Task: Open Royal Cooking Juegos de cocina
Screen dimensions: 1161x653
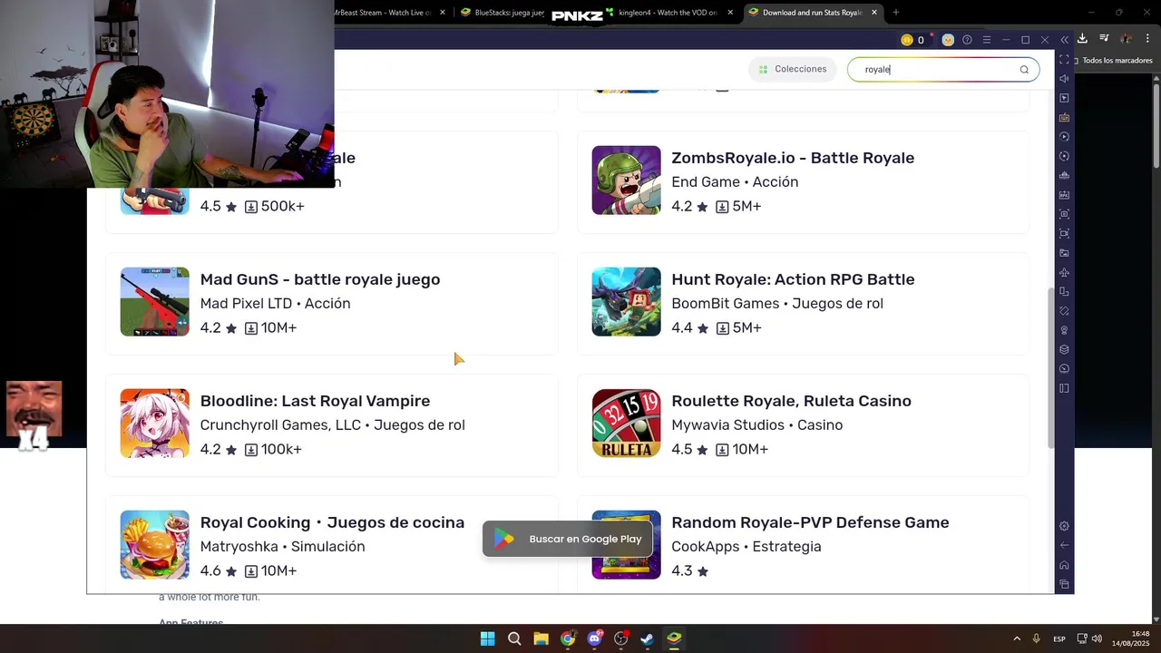Action: (x=332, y=522)
